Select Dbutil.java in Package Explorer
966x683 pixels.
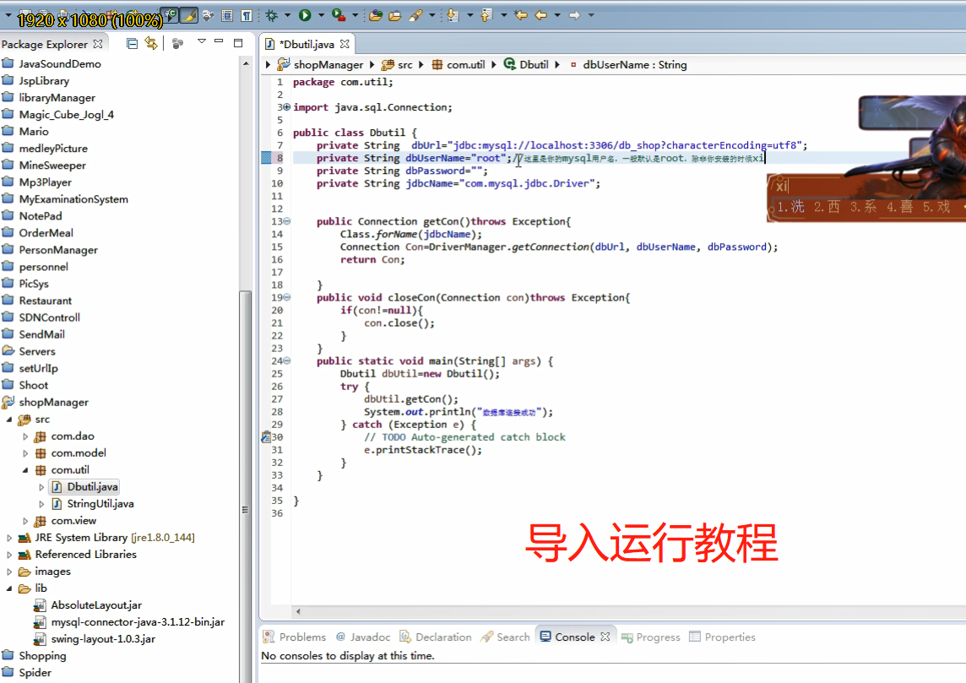coord(84,487)
